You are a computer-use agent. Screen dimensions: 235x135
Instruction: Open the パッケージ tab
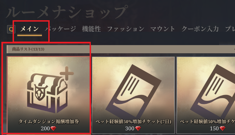point(61,29)
